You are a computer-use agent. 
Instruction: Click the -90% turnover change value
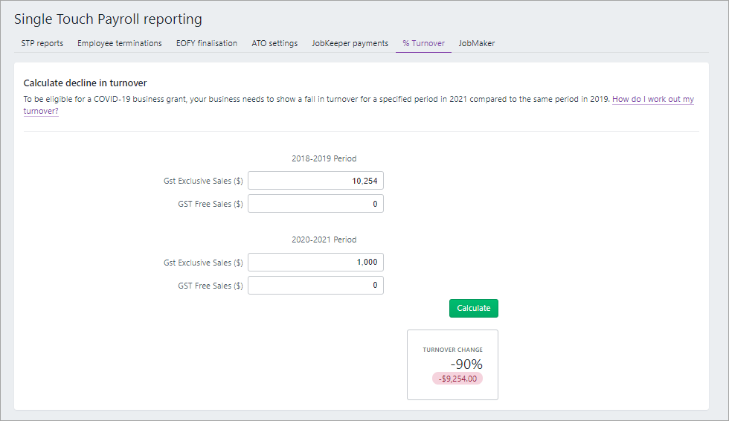point(466,364)
